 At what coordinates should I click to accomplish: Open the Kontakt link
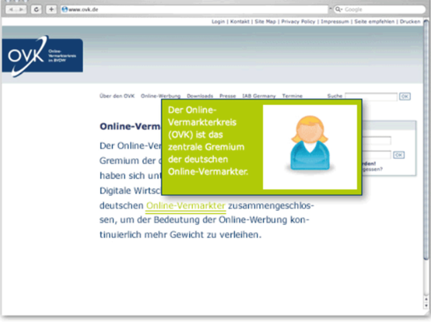pos(240,21)
